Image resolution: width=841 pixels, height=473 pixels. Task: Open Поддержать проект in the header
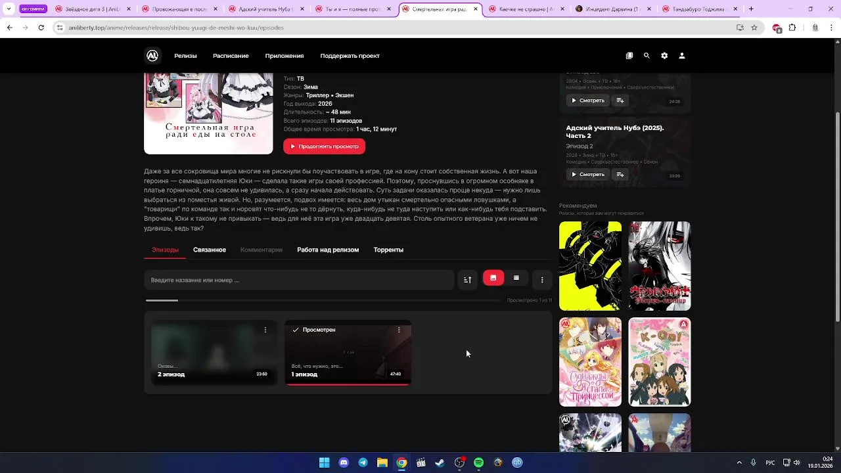(x=350, y=56)
